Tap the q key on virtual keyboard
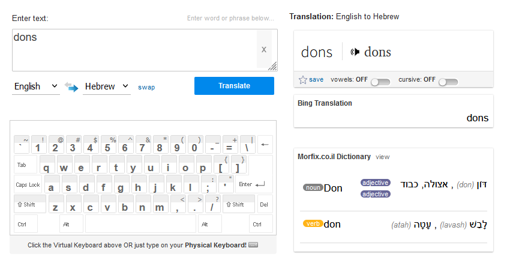Viewport: 507px width, 260px height. [47, 165]
